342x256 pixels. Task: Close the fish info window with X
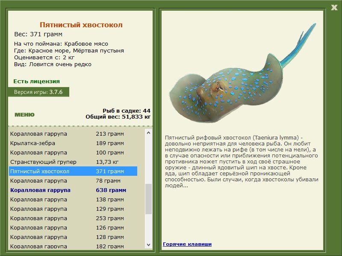[x=334, y=8]
